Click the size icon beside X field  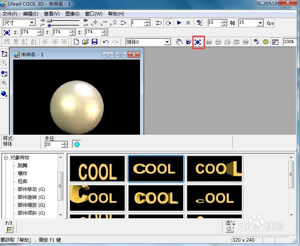click(x=7, y=32)
